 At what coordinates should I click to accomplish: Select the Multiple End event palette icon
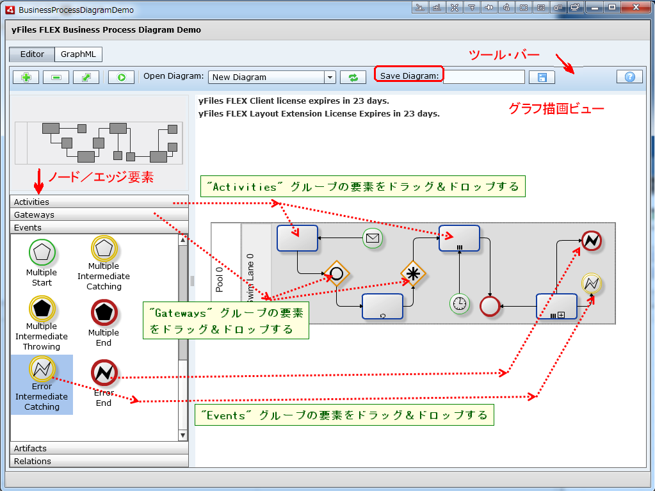[104, 312]
